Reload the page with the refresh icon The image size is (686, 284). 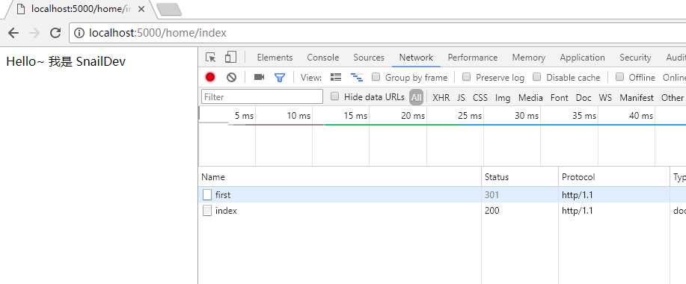click(x=55, y=33)
